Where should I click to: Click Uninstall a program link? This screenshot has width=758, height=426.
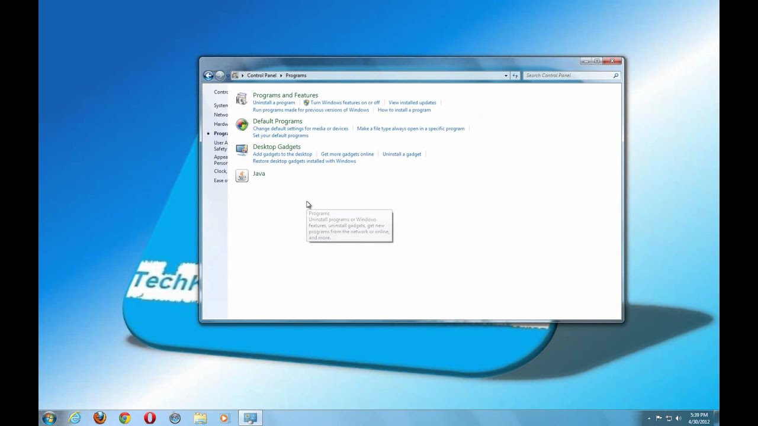[274, 102]
